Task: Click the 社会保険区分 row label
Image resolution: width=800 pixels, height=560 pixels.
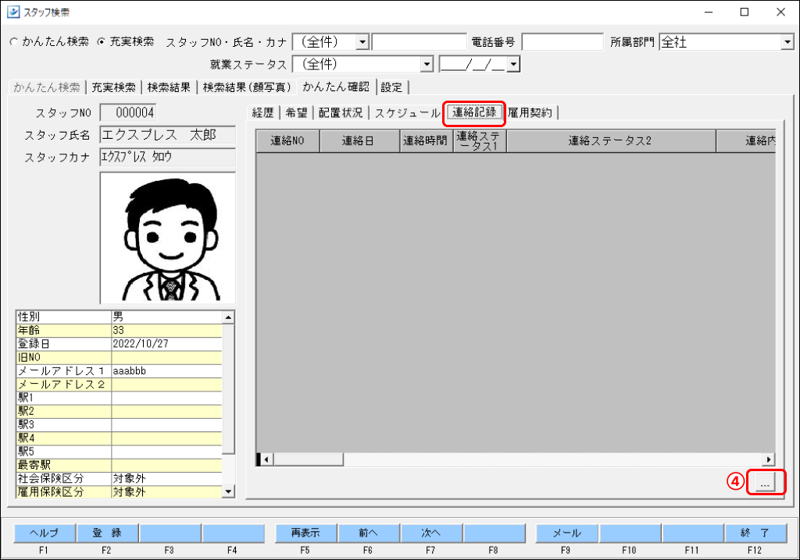Action: tap(64, 478)
